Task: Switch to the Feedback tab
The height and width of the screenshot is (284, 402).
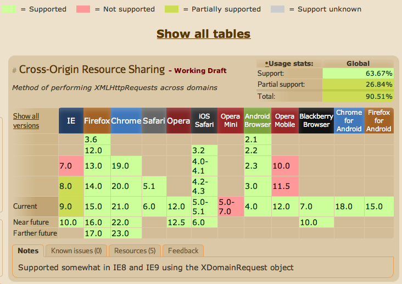Action: pos(183,250)
